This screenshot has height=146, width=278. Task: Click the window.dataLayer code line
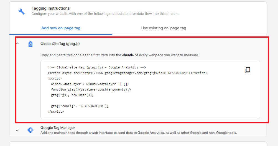pyautogui.click(x=90, y=84)
